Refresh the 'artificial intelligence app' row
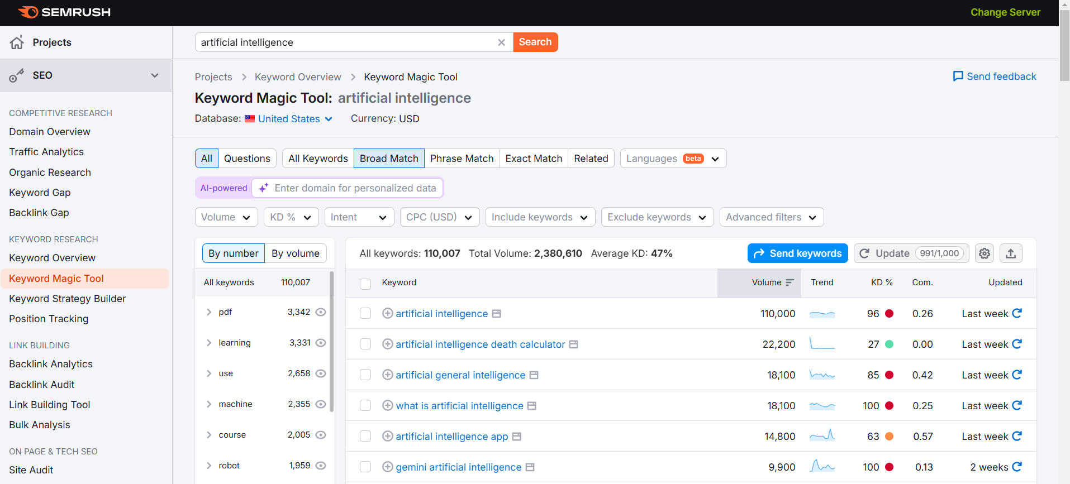 coord(1017,436)
